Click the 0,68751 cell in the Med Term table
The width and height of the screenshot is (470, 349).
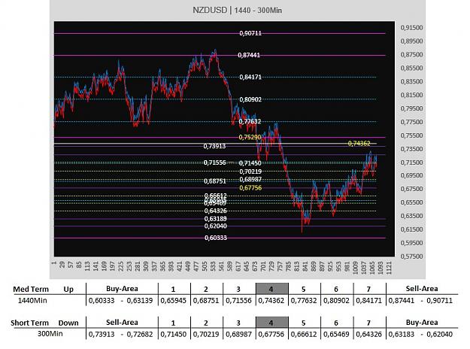(206, 300)
